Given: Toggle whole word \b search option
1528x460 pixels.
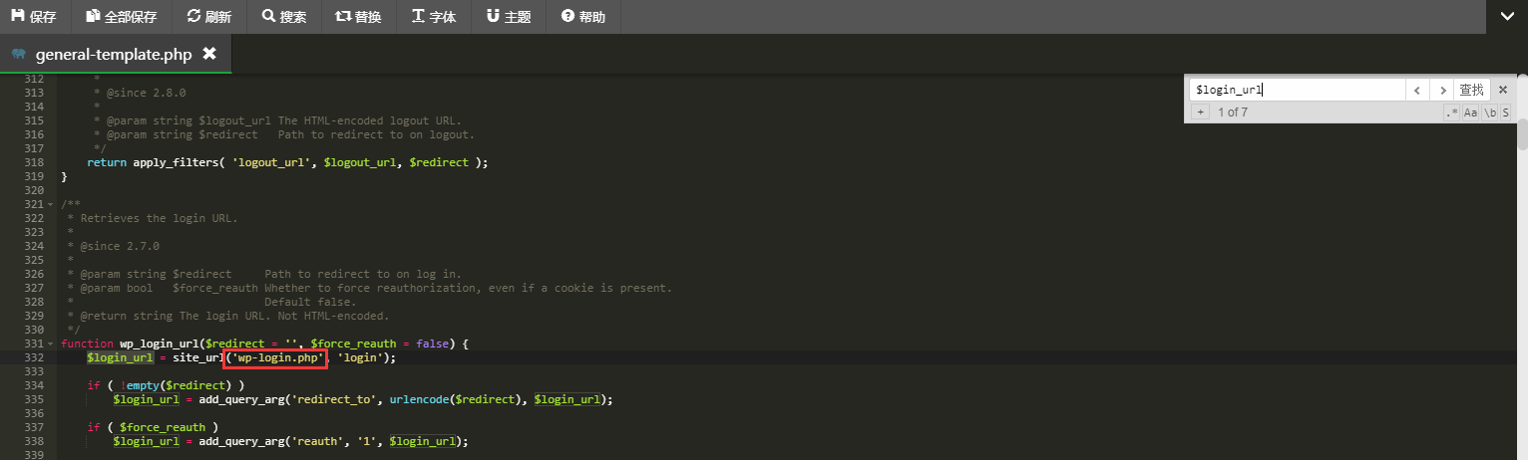Looking at the screenshot, I should (x=1489, y=113).
